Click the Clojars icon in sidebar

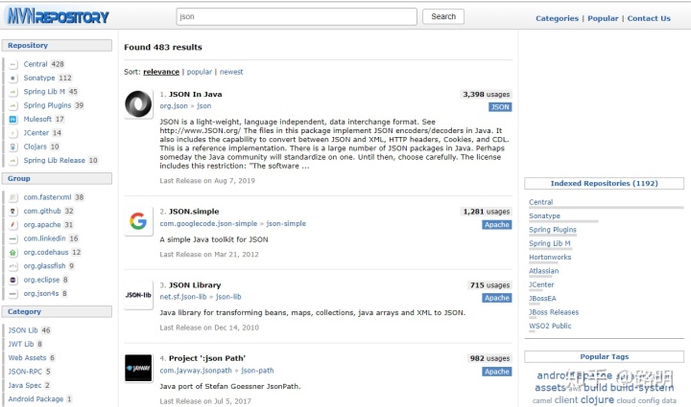[x=13, y=147]
